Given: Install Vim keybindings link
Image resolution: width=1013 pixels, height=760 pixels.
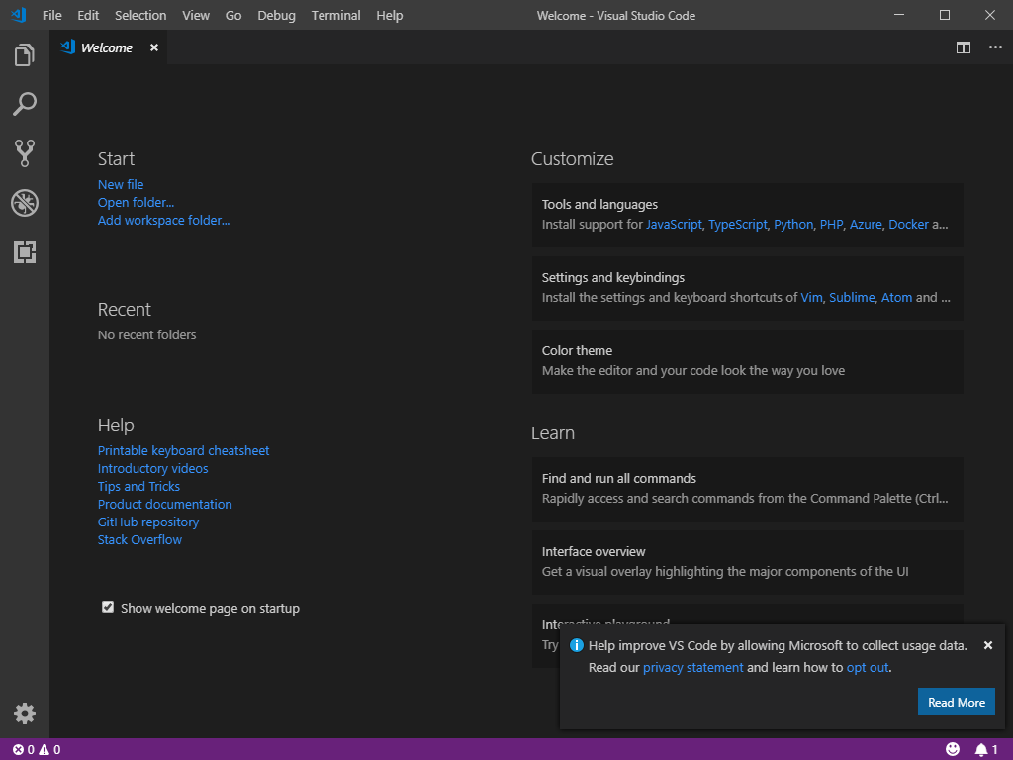Looking at the screenshot, I should pyautogui.click(x=811, y=297).
